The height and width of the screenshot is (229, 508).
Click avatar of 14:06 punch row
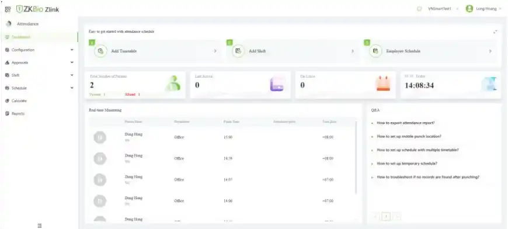100,201
